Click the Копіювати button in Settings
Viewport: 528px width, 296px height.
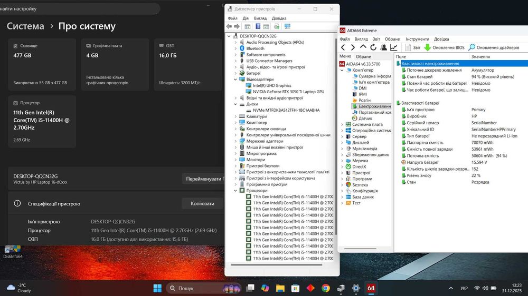pos(202,204)
